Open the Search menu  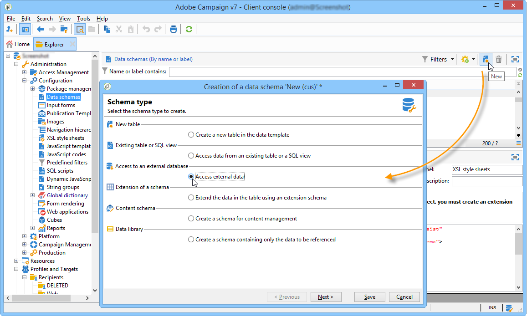(45, 19)
